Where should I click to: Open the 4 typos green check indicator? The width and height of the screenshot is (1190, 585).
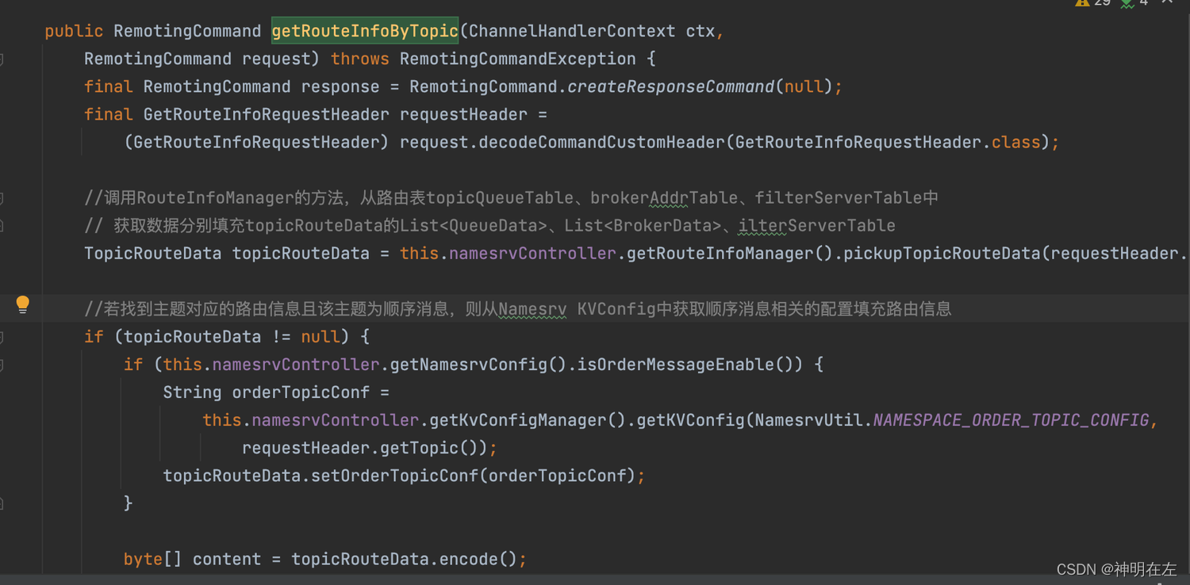pos(1134,3)
